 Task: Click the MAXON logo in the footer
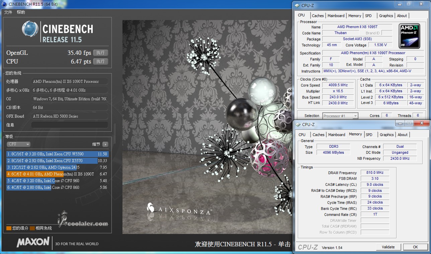(x=33, y=242)
